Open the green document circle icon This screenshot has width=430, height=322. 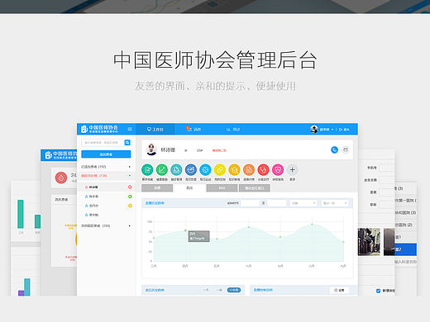click(x=147, y=170)
